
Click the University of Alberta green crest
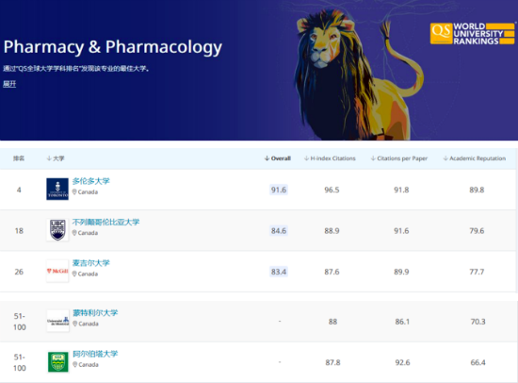(x=57, y=362)
